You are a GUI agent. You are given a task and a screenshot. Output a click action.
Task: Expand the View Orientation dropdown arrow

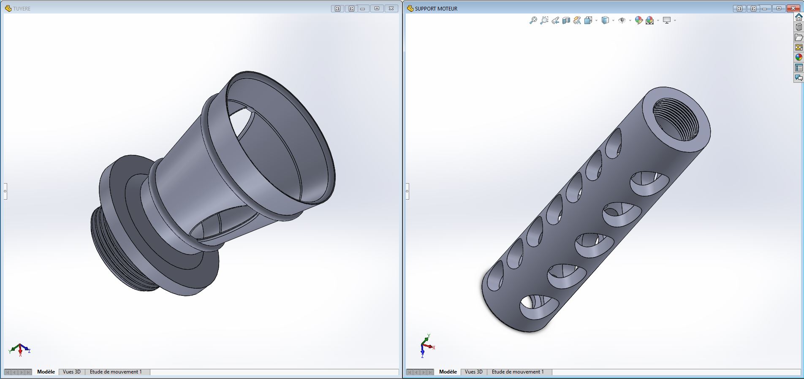(x=596, y=20)
